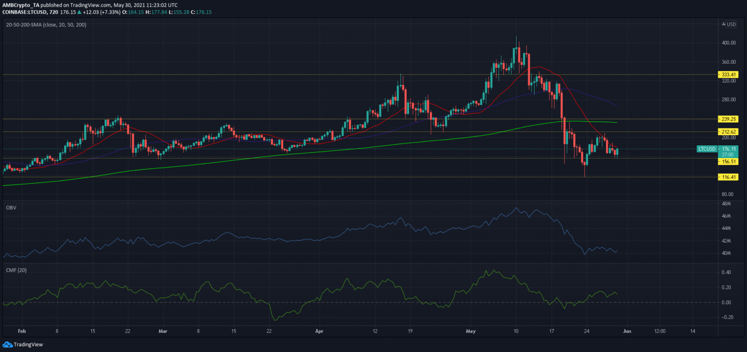Select the 333.41 resistance level label
The width and height of the screenshot is (747, 352).
[729, 74]
